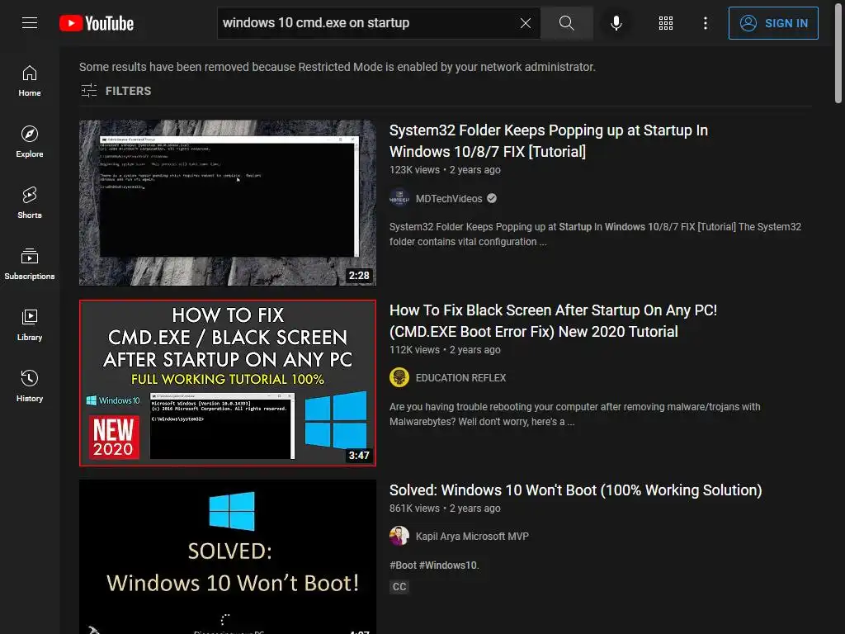Click the 3:47 duration badge

pos(359,456)
